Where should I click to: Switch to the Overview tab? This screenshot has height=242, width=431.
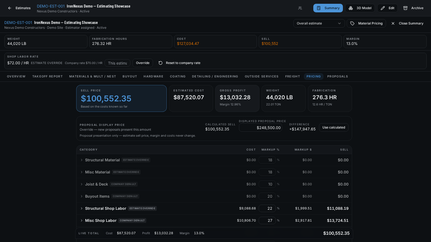[16, 76]
